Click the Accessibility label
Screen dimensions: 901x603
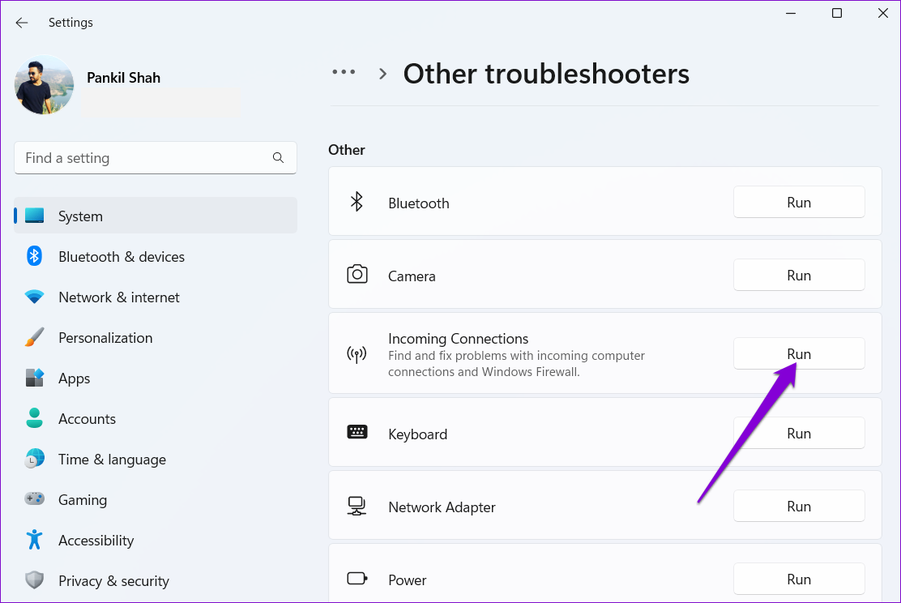coord(96,541)
